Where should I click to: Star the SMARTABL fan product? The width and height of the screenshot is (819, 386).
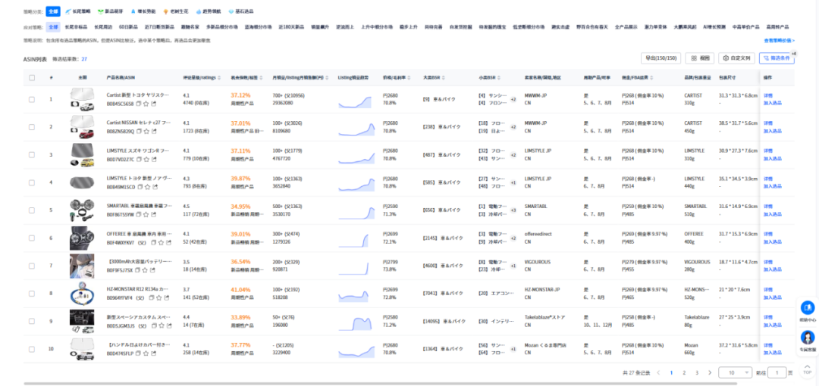coord(146,214)
